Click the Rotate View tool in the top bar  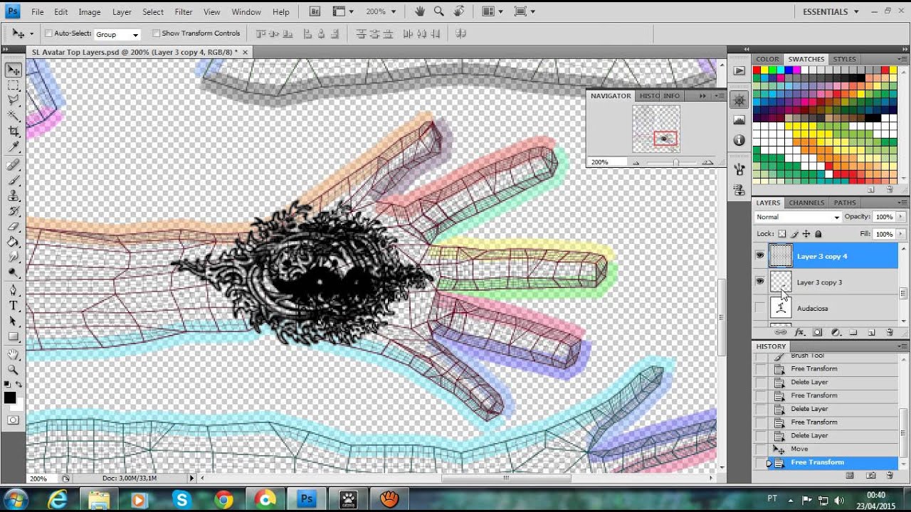pos(459,11)
